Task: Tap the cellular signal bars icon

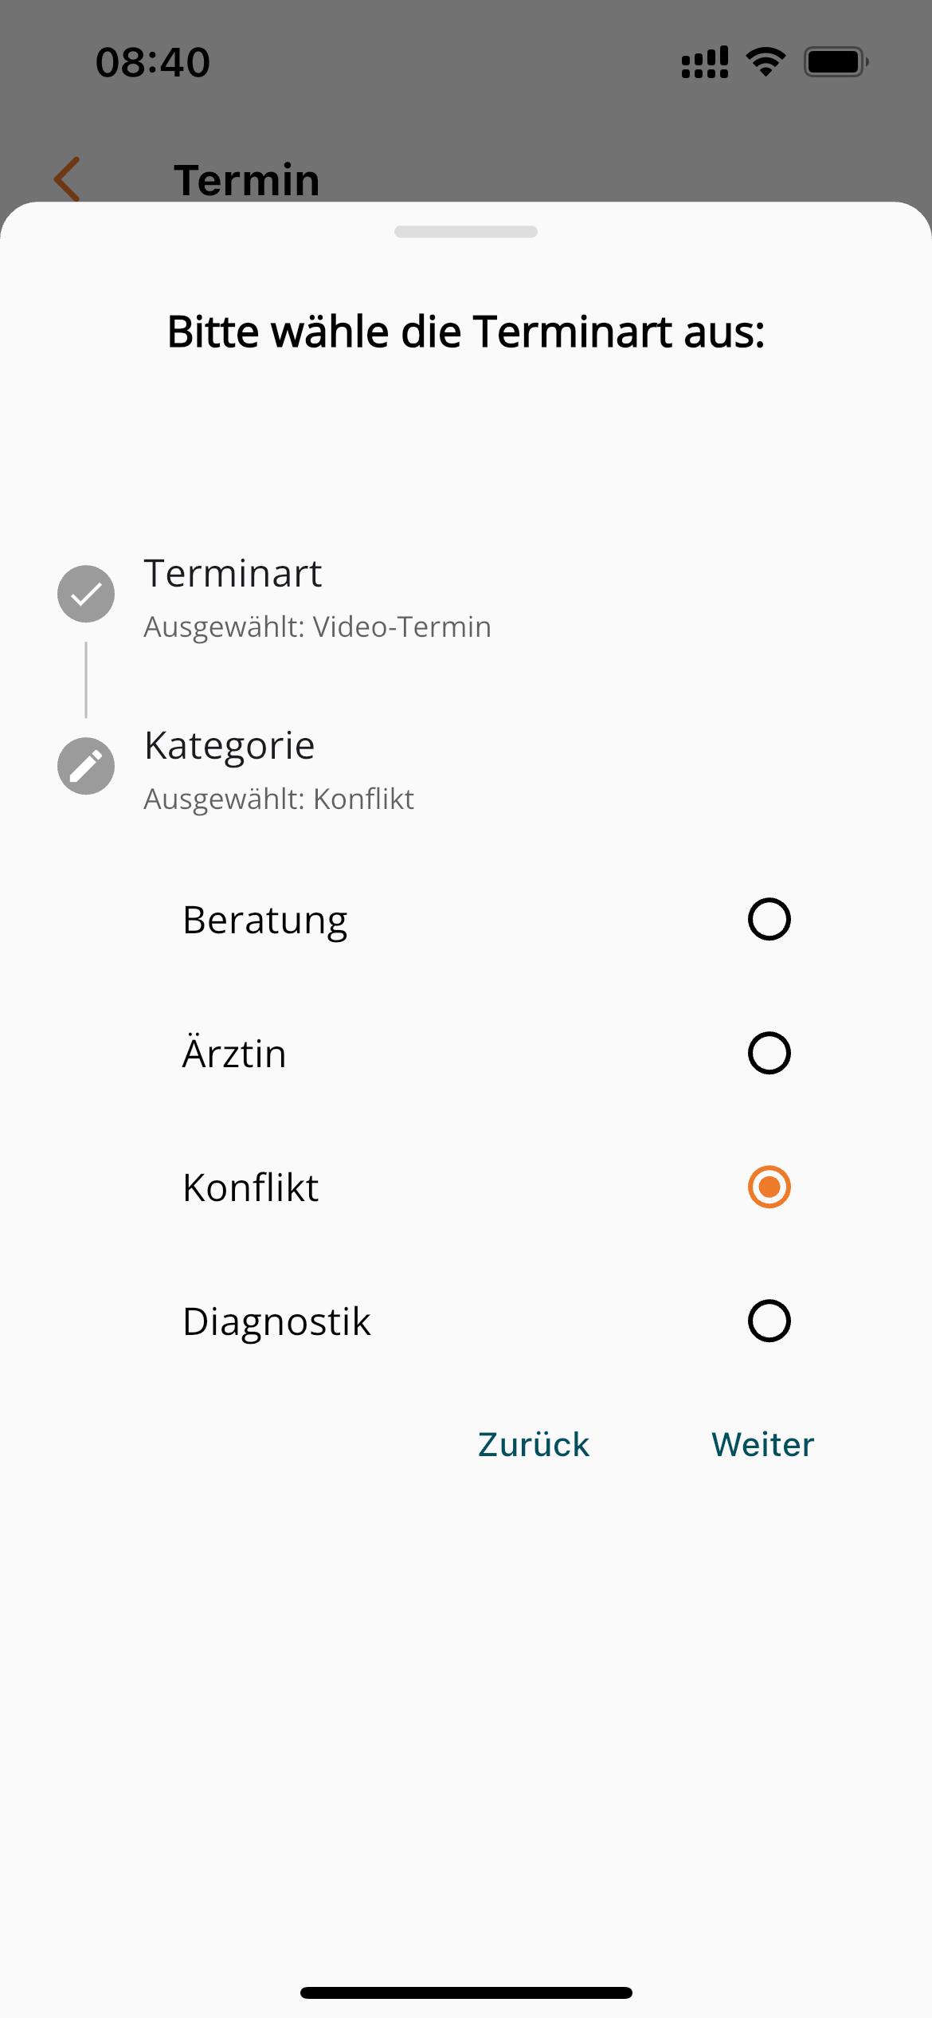Action: click(705, 61)
